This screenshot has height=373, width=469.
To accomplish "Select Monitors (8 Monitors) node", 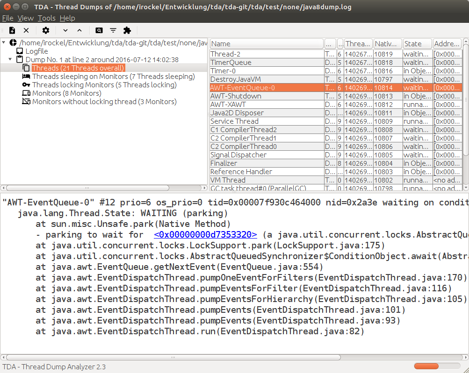I will pos(67,93).
